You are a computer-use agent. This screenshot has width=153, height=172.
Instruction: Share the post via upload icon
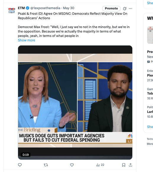pyautogui.click(x=131, y=165)
